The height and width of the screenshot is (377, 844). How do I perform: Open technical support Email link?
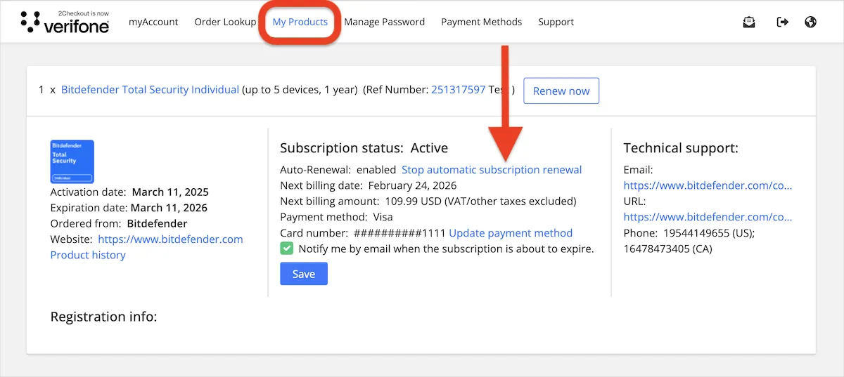(708, 186)
